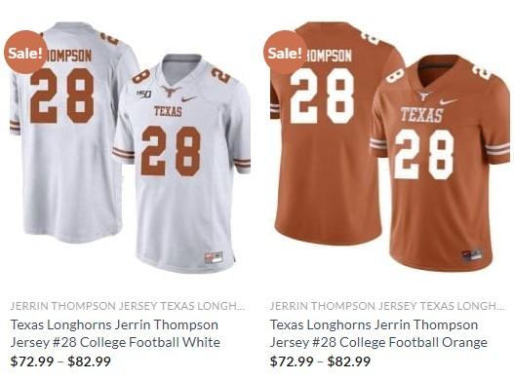Open white jersey front view image
This screenshot has width=514, height=380.
182,164
